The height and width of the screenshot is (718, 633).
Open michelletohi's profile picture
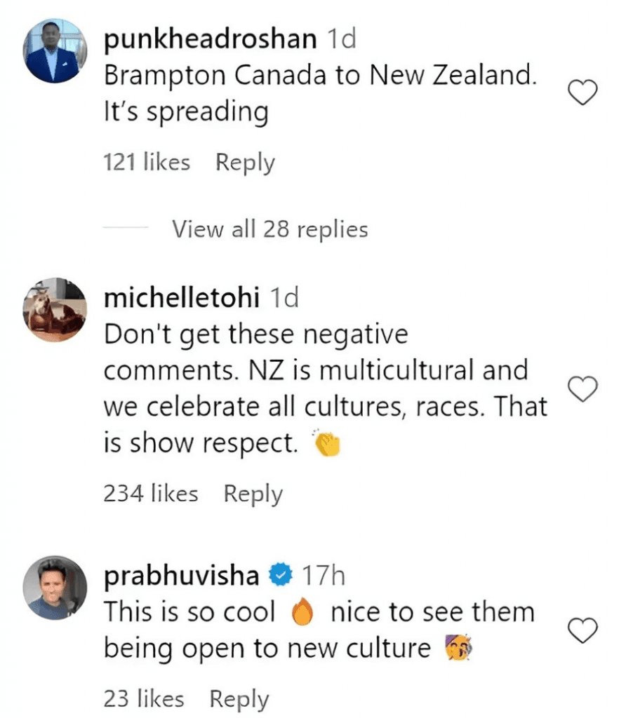click(x=56, y=309)
